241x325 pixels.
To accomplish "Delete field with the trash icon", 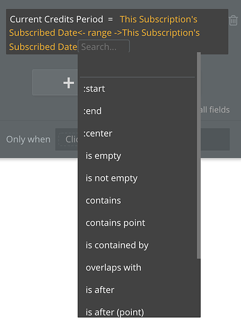I will tap(233, 20).
